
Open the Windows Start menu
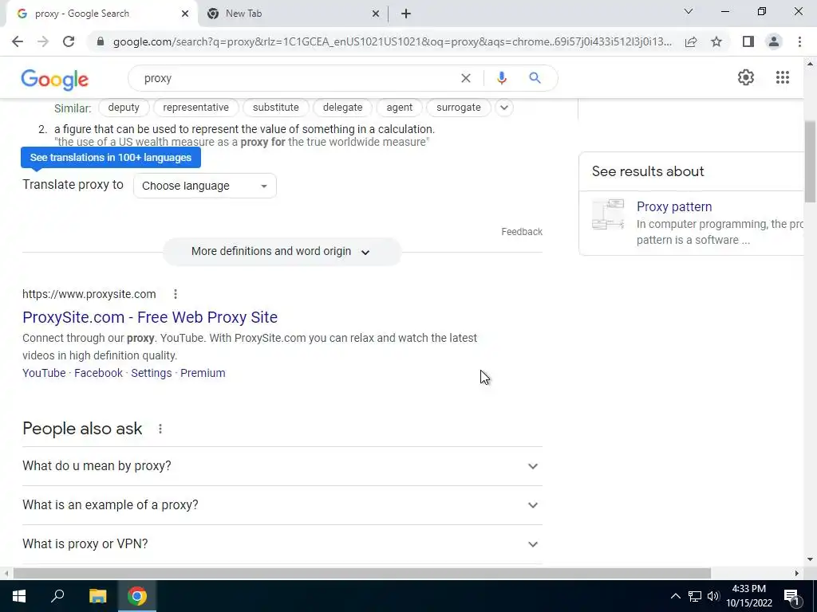[19, 596]
